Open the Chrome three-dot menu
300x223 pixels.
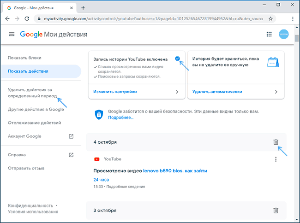pyautogui.click(x=292, y=18)
